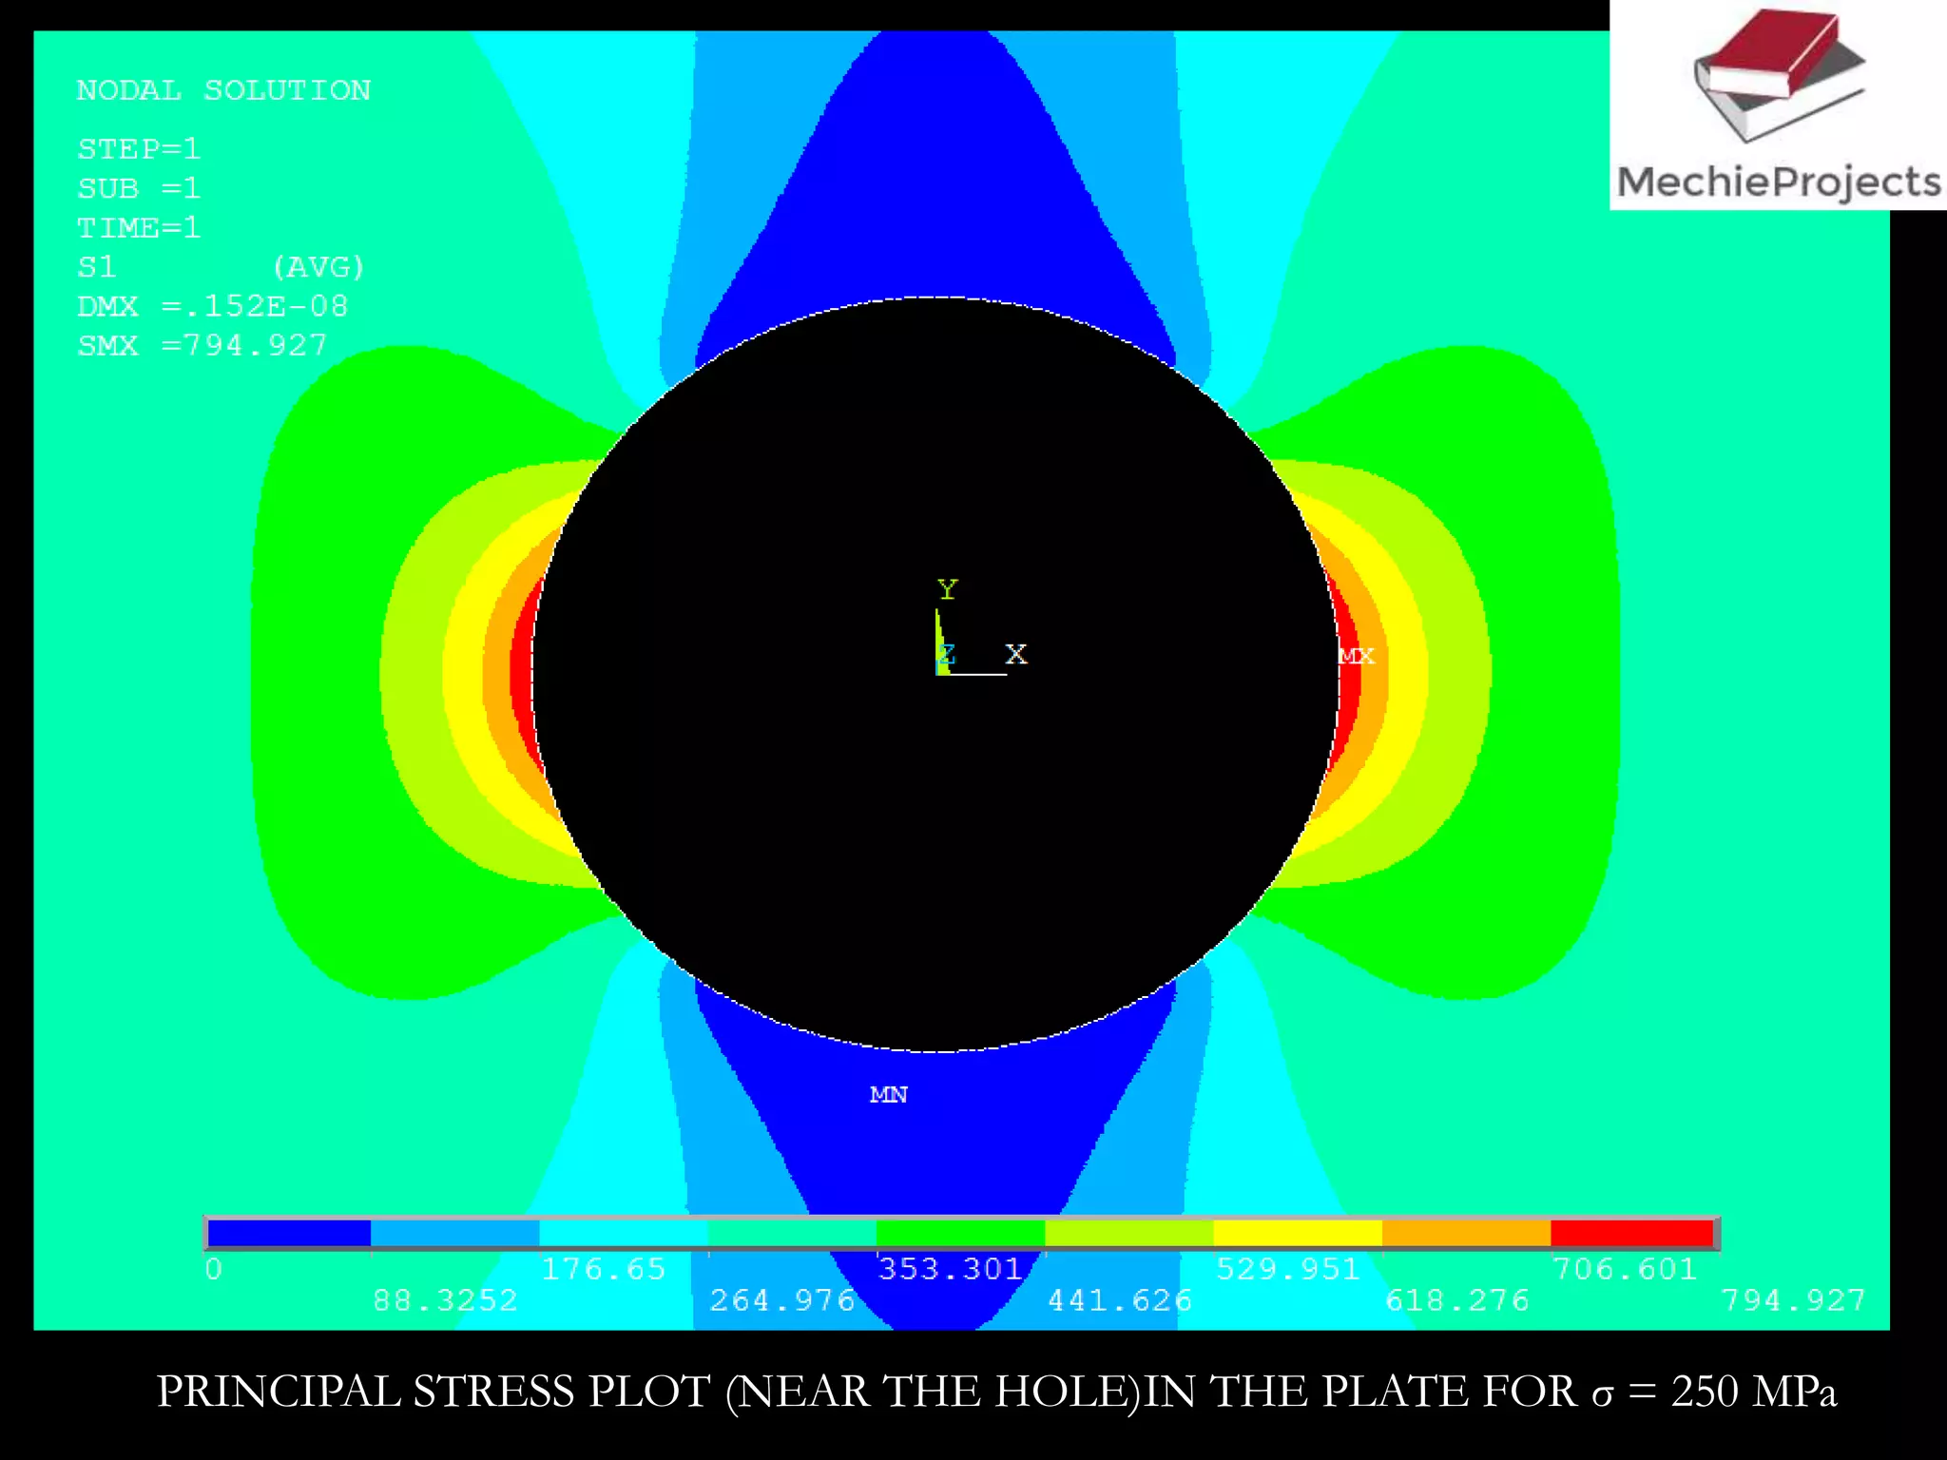This screenshot has width=1947, height=1460.
Task: Click the MN minimum stress marker
Action: [x=889, y=1095]
